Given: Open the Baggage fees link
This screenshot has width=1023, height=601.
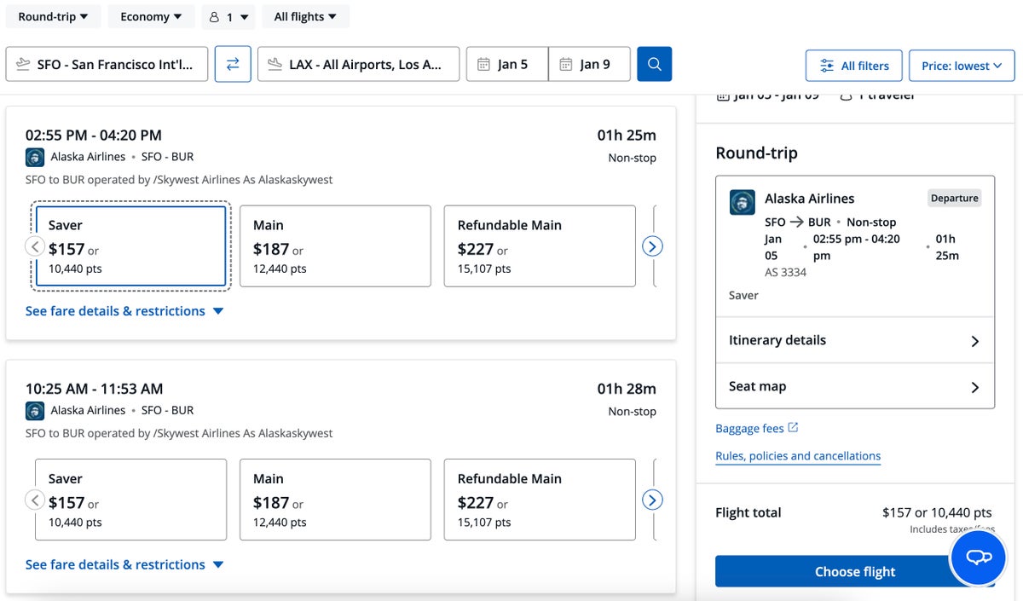Looking at the screenshot, I should 757,428.
